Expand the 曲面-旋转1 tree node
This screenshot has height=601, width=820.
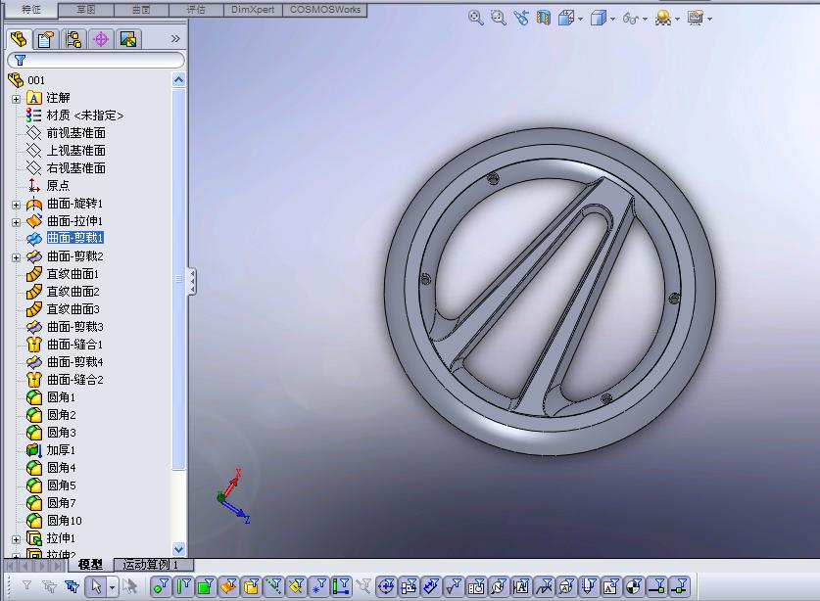[x=17, y=205]
